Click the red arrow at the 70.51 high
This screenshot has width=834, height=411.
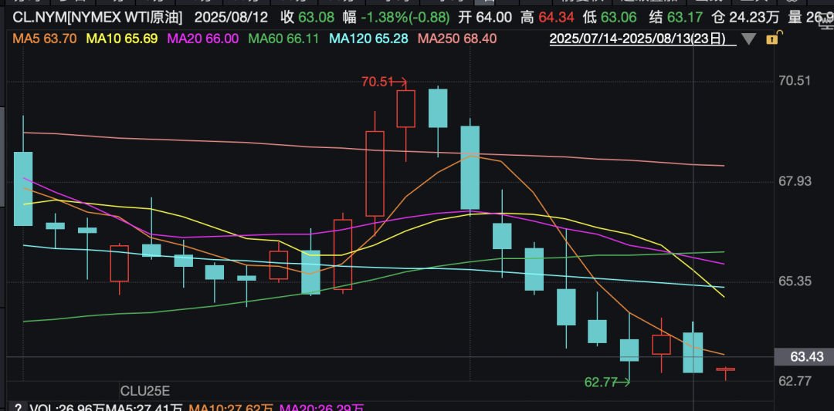tap(402, 81)
